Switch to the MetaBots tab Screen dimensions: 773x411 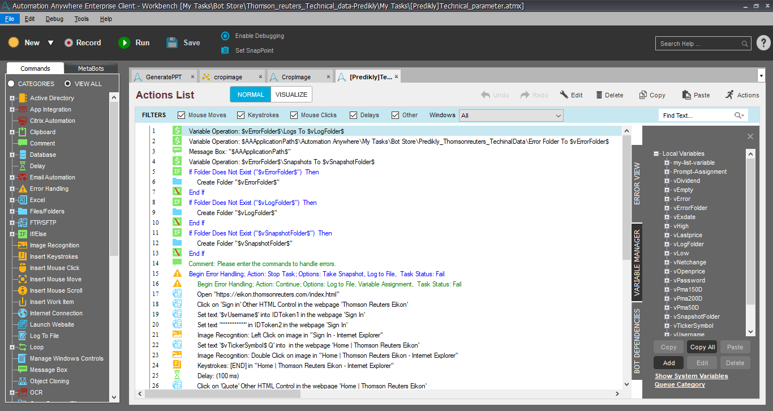coord(91,68)
